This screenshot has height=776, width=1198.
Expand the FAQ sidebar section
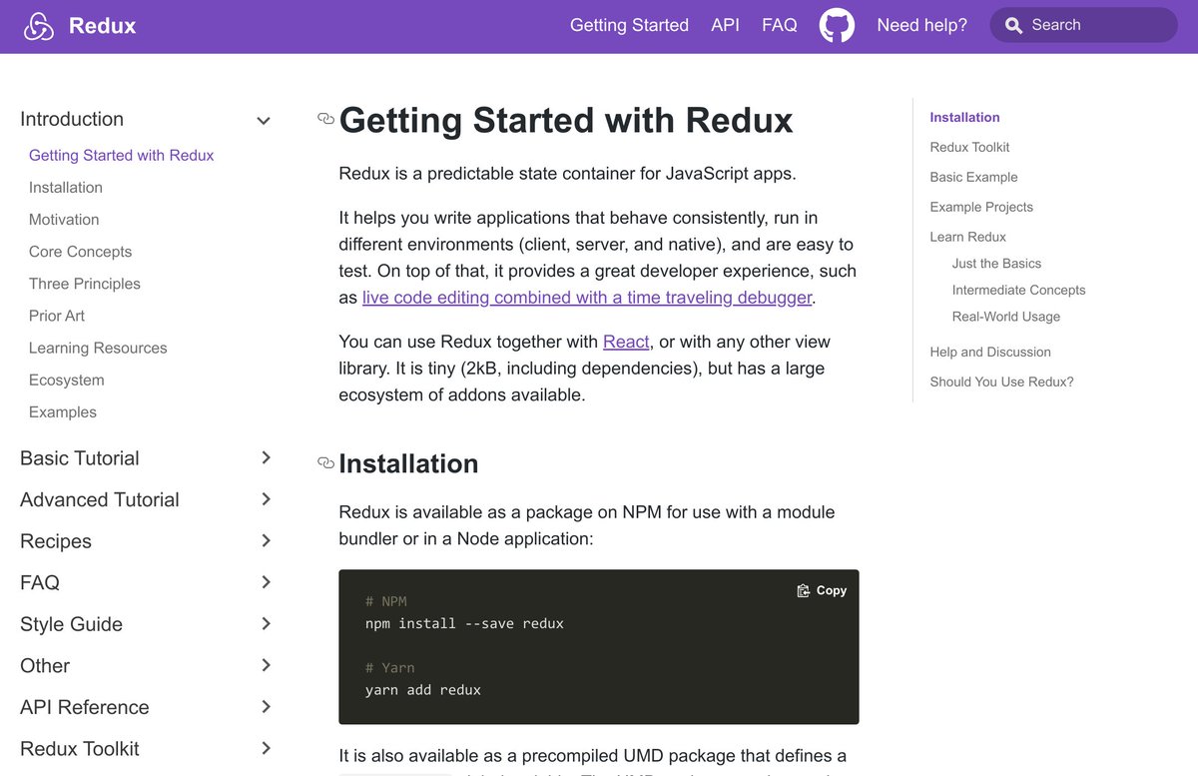[266, 582]
